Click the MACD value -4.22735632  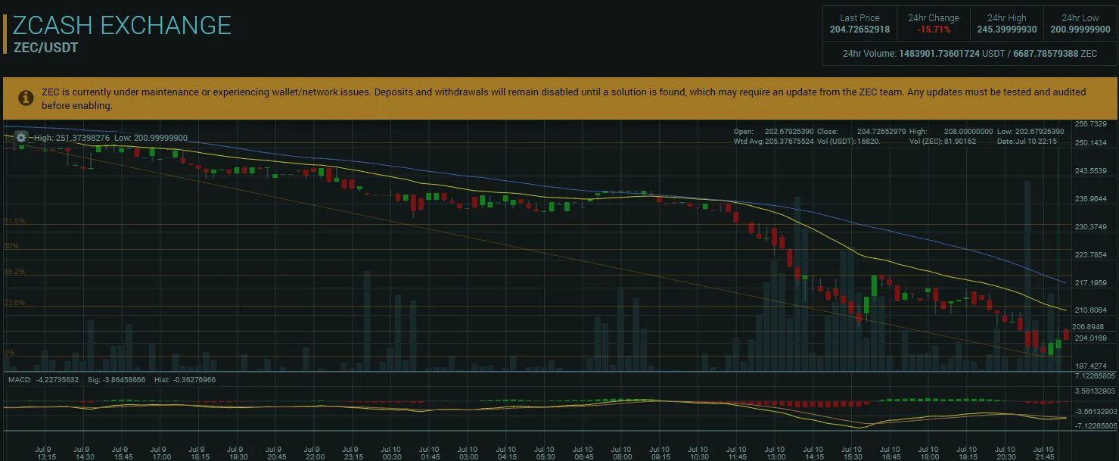click(x=58, y=379)
